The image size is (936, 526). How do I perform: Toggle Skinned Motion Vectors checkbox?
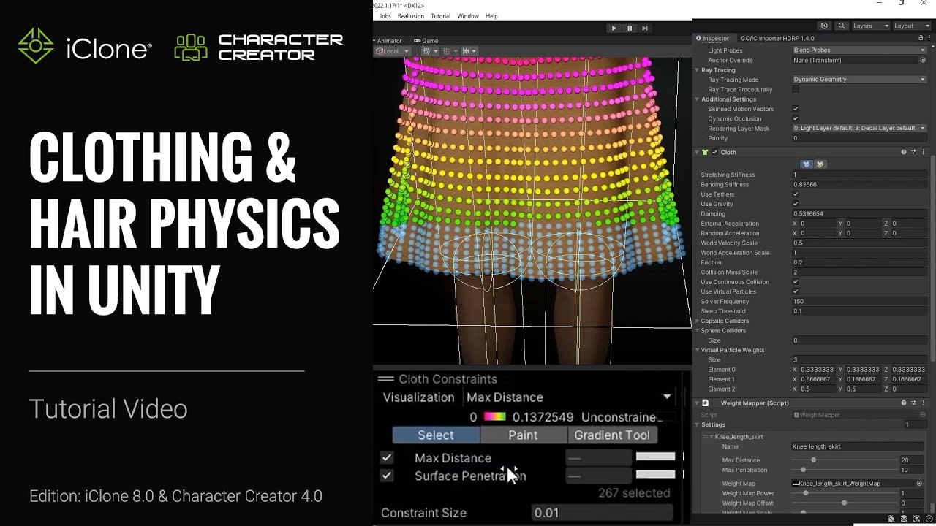click(796, 109)
